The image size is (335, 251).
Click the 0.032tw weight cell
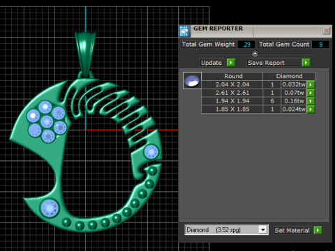pos(294,84)
